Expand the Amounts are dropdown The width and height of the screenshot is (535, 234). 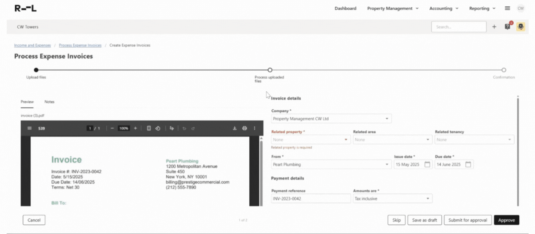428,199
